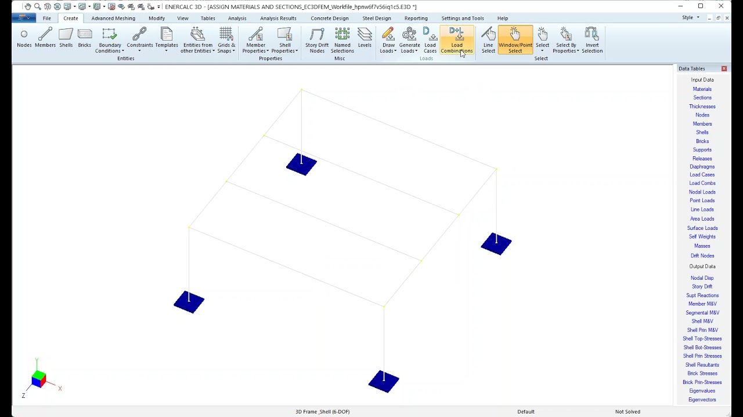Switch to the Analysis tab
Image resolution: width=743 pixels, height=417 pixels.
tap(237, 18)
